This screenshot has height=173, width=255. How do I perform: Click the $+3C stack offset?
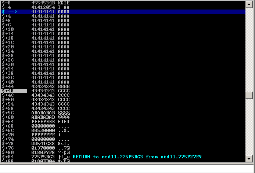coord(8,78)
